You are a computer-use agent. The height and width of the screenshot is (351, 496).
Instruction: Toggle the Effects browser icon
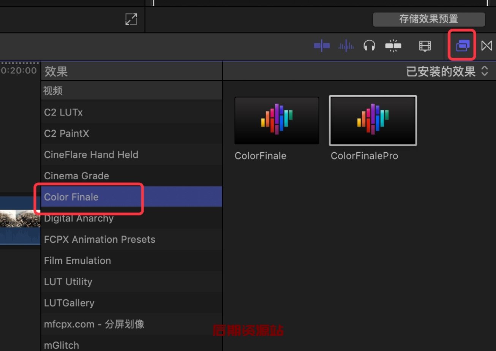click(463, 46)
